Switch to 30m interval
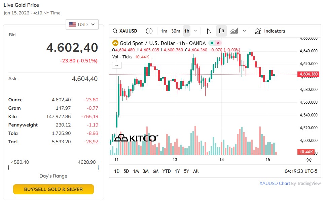 [176, 31]
